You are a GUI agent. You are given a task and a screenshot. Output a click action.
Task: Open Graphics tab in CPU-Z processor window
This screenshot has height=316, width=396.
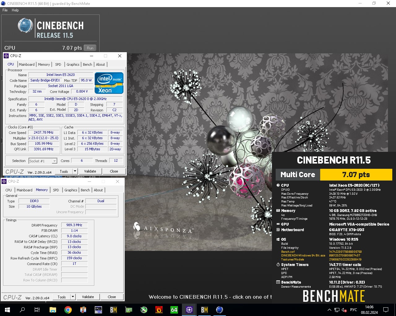tap(73, 64)
